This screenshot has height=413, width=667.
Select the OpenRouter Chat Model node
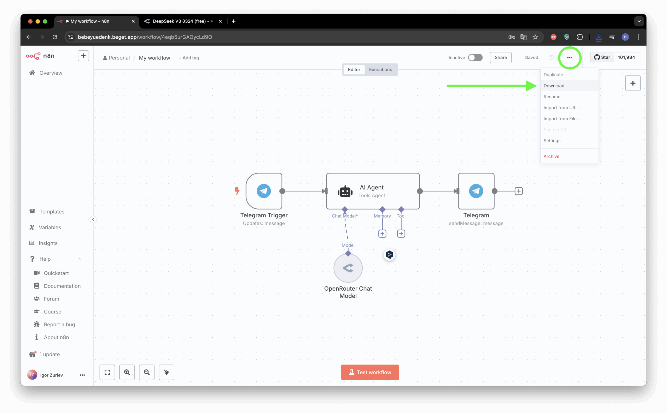click(x=348, y=268)
